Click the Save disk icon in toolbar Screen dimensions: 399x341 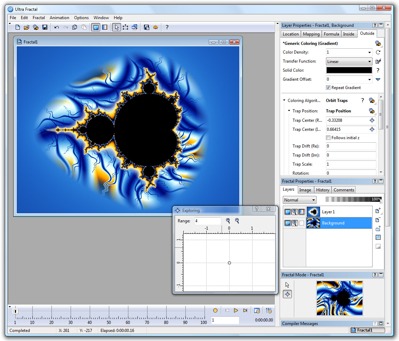click(45, 27)
